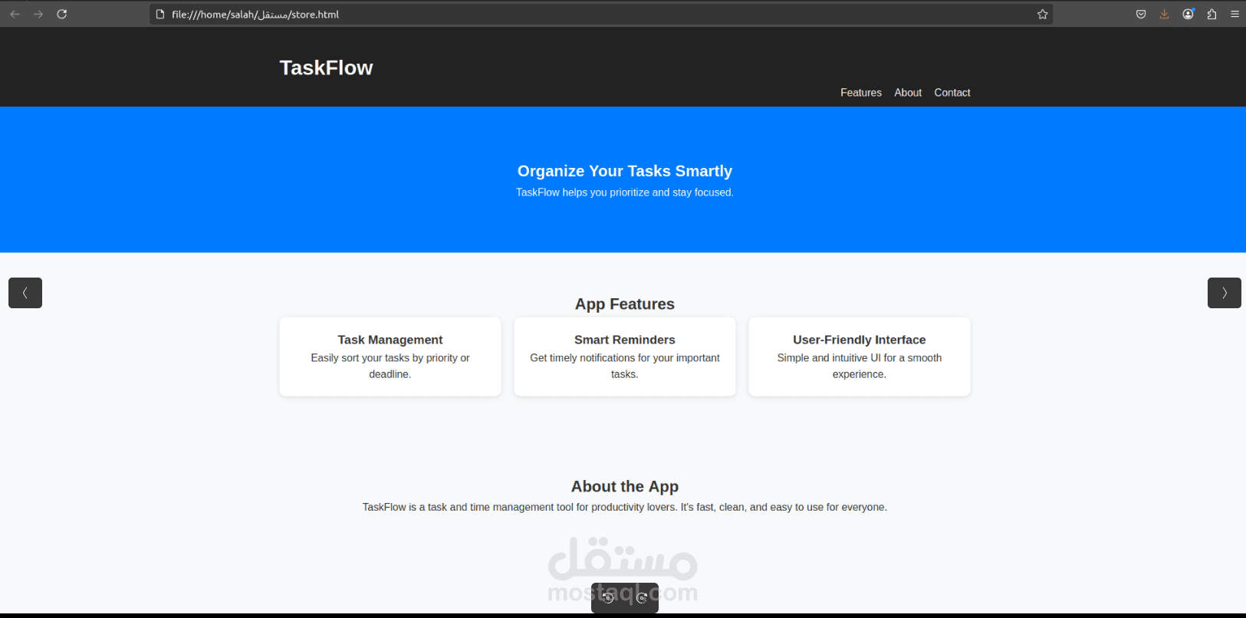Open the Firefox account icon
The image size is (1246, 618).
pyautogui.click(x=1188, y=14)
